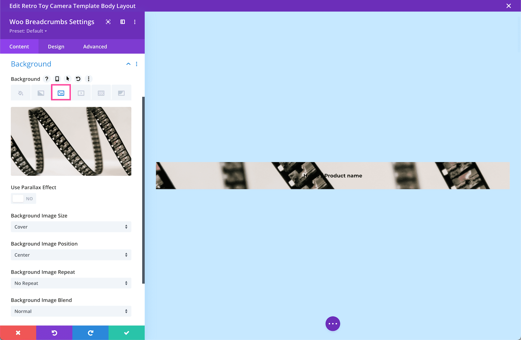Open the Background Image Position dropdown
The image size is (521, 340).
tap(71, 255)
